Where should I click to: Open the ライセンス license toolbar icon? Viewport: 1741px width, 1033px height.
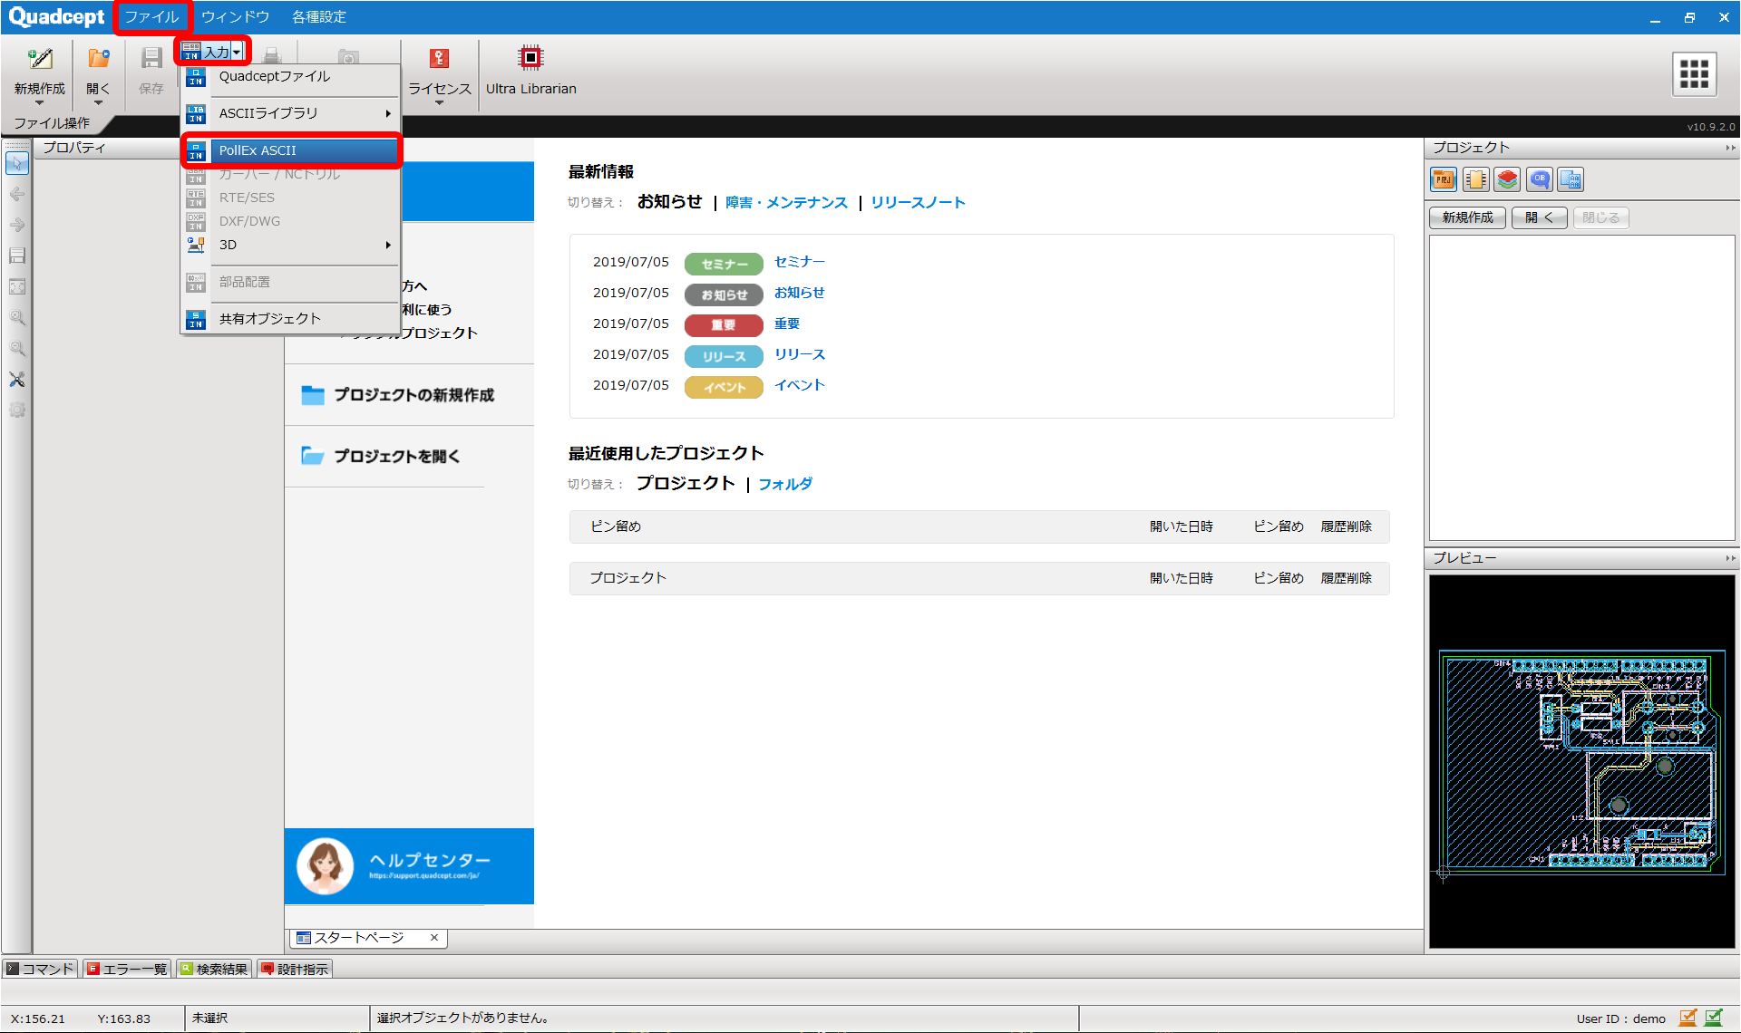439,59
